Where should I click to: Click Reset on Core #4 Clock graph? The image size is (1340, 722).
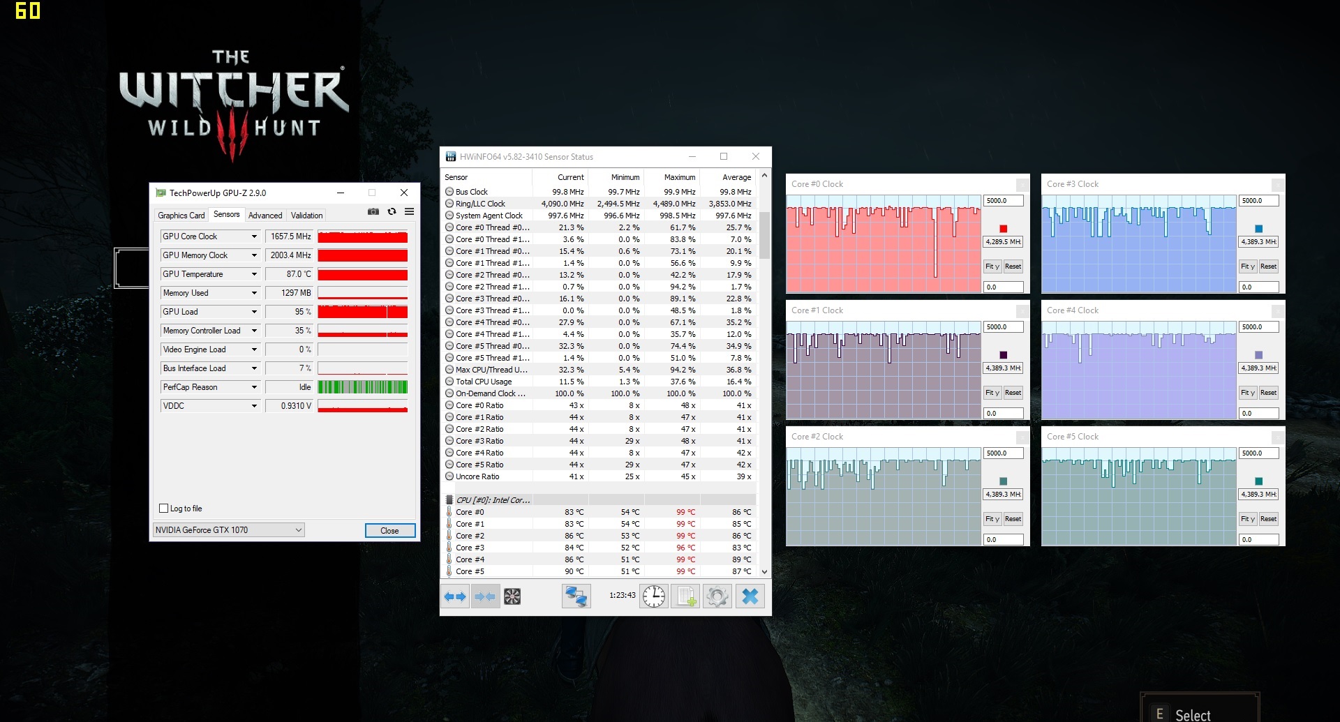tap(1268, 393)
